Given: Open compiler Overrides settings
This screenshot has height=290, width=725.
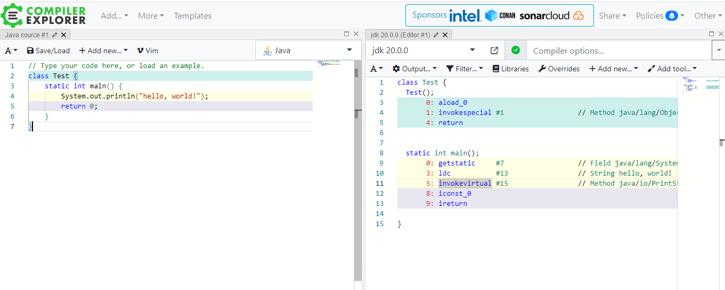Looking at the screenshot, I should click(x=559, y=69).
